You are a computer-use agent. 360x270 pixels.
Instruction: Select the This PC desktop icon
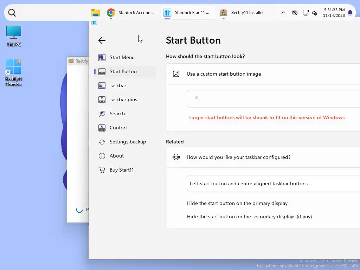tap(14, 36)
